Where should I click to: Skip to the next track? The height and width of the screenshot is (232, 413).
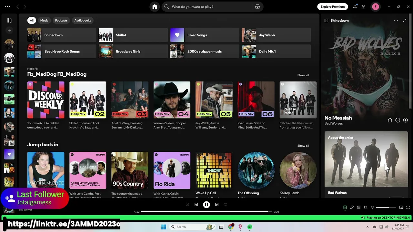(x=217, y=205)
